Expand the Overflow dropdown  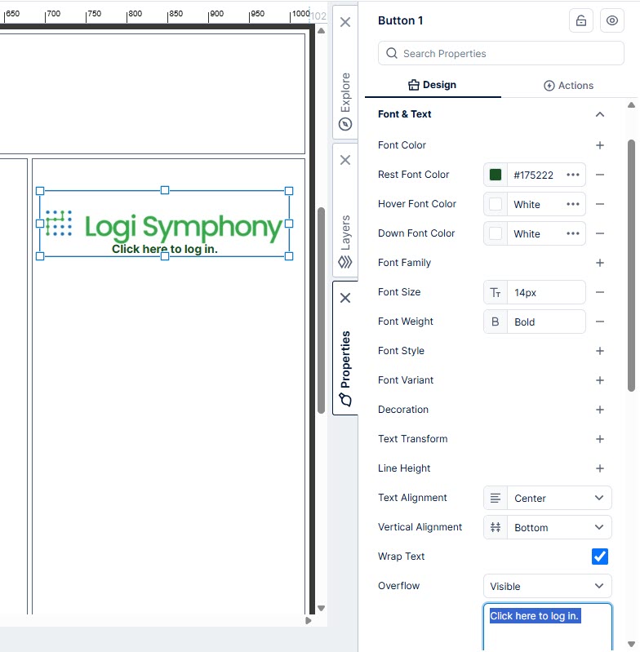tap(548, 586)
